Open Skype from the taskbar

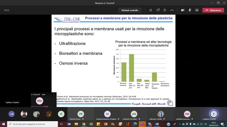tap(150, 124)
